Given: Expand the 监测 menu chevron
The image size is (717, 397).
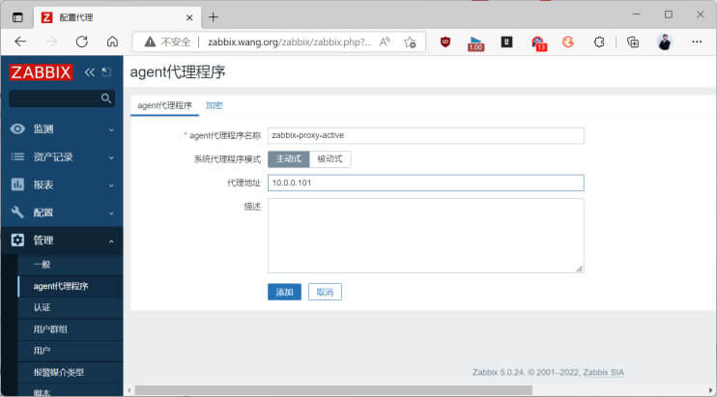Looking at the screenshot, I should point(111,129).
